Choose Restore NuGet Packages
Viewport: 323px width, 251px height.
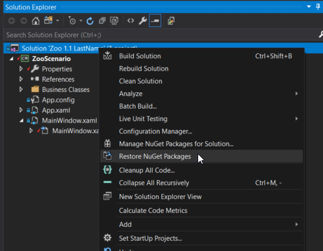pos(202,156)
